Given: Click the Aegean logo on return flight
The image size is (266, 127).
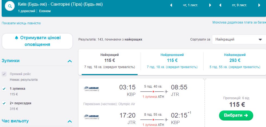Looking at the screenshot, I should click(91, 117).
